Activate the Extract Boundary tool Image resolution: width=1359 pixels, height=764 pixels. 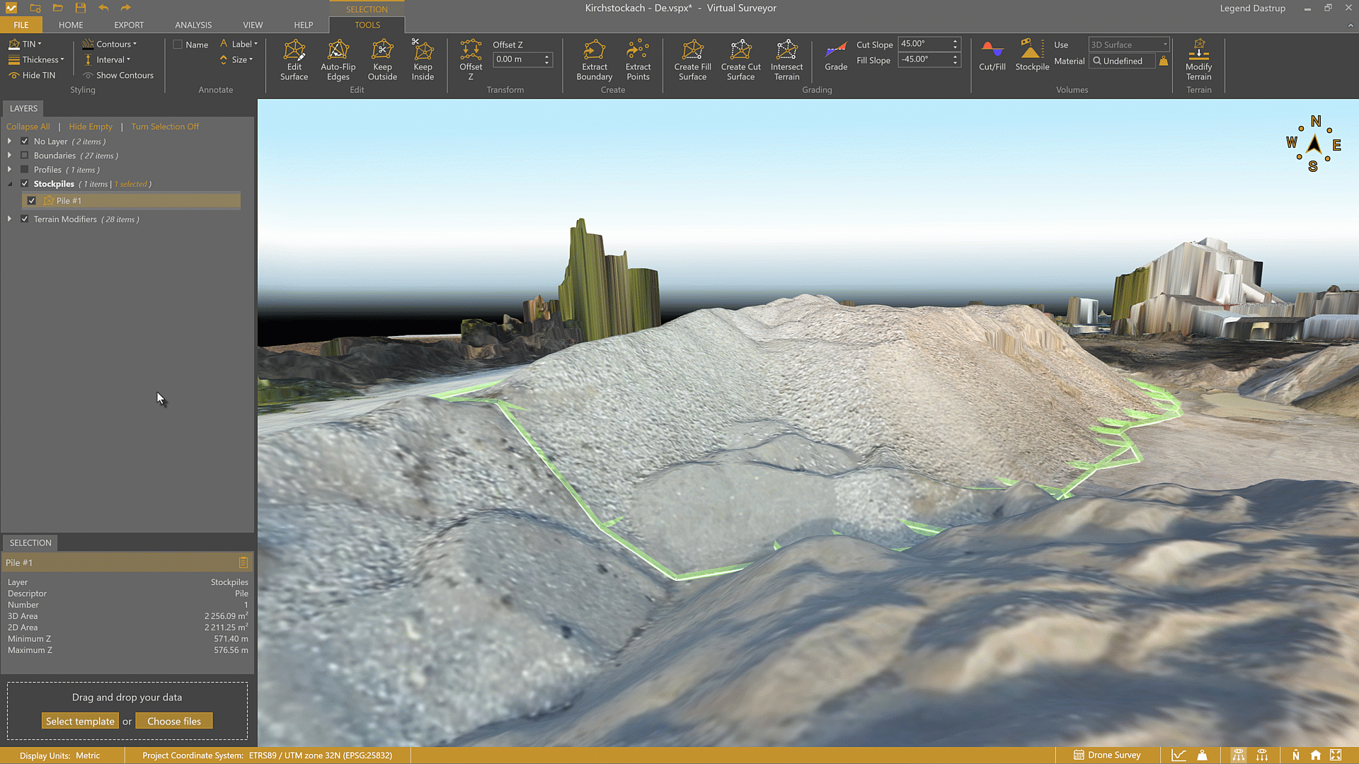point(594,60)
